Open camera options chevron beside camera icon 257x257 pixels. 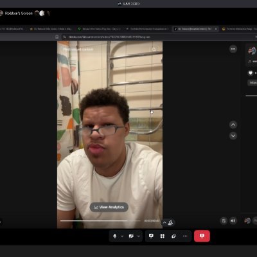click(139, 236)
